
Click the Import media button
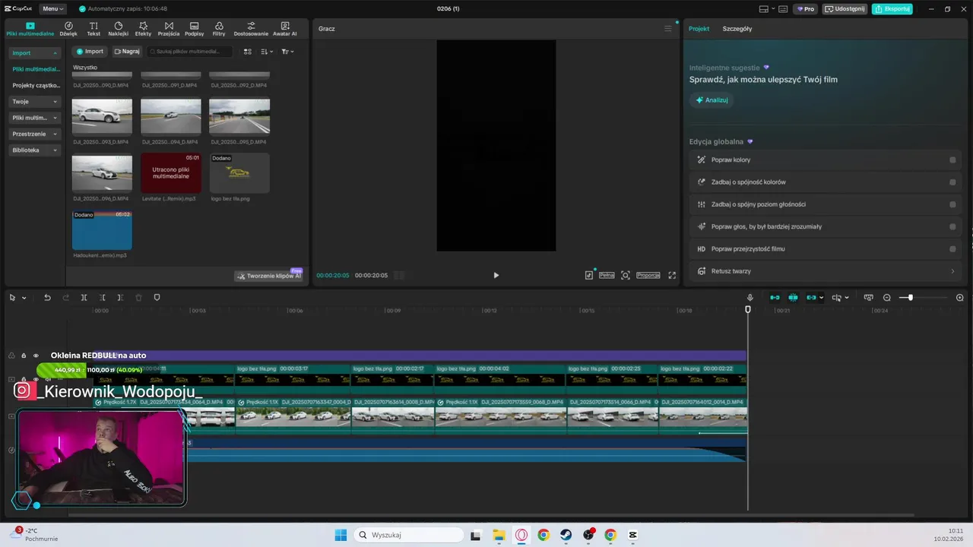[x=90, y=52]
